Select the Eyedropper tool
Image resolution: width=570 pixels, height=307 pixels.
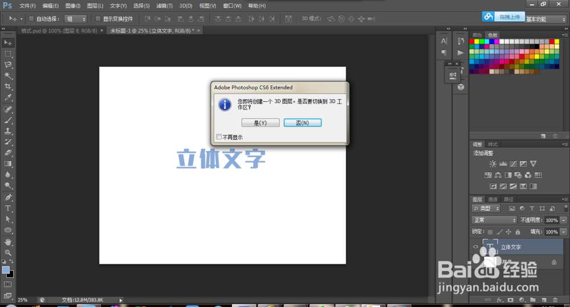(7, 97)
